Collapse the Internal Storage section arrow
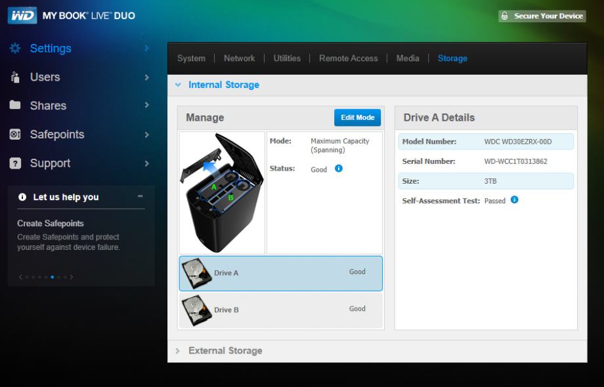This screenshot has height=387, width=604. [178, 85]
